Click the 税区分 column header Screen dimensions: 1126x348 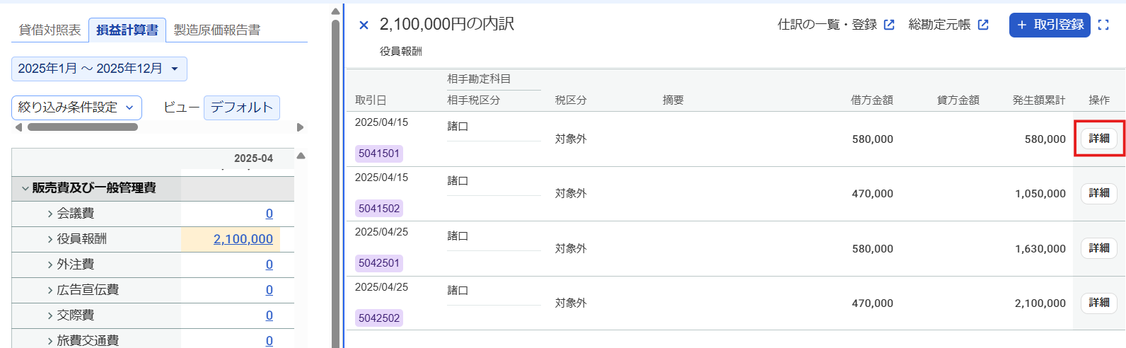(x=571, y=100)
